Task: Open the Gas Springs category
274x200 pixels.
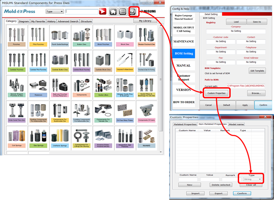Action: tap(38, 138)
